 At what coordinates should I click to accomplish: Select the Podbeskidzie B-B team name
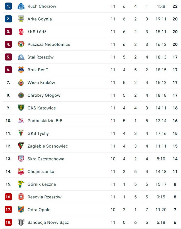click(x=45, y=121)
